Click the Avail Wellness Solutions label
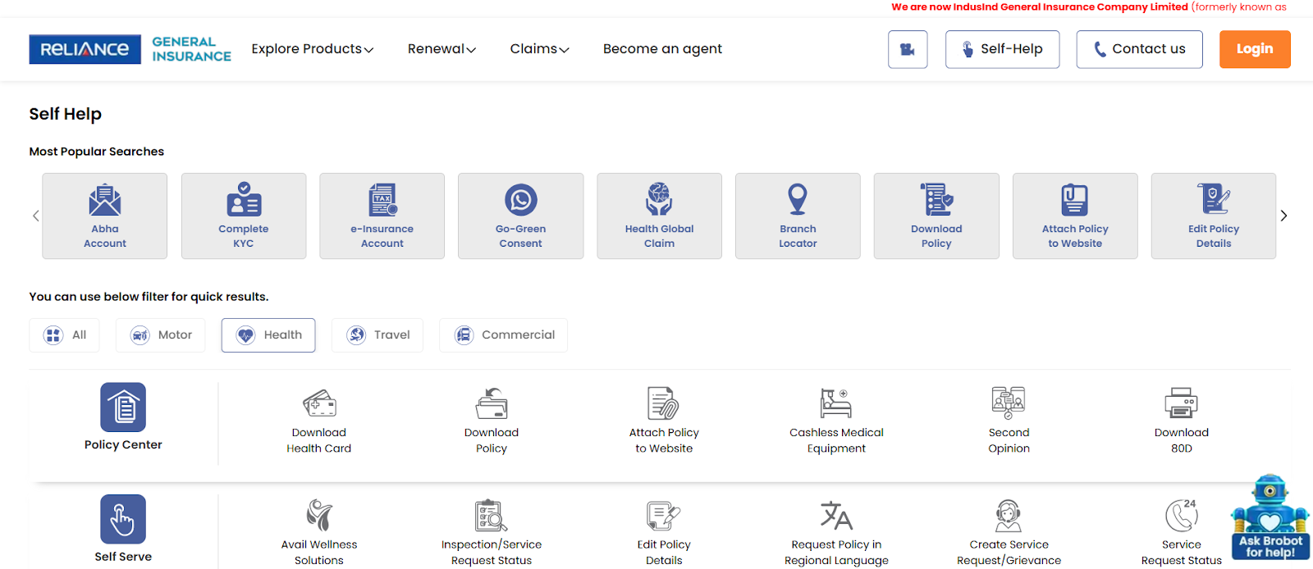The height and width of the screenshot is (569, 1313). click(319, 553)
